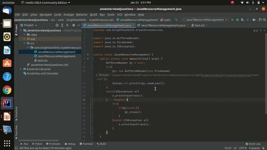
Task: Toggle Structure side tool window
Action: 16,114
